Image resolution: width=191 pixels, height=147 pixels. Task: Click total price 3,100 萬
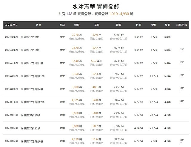(x=77, y=87)
